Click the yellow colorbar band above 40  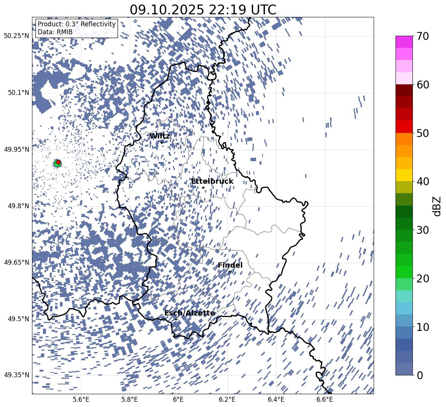click(404, 175)
